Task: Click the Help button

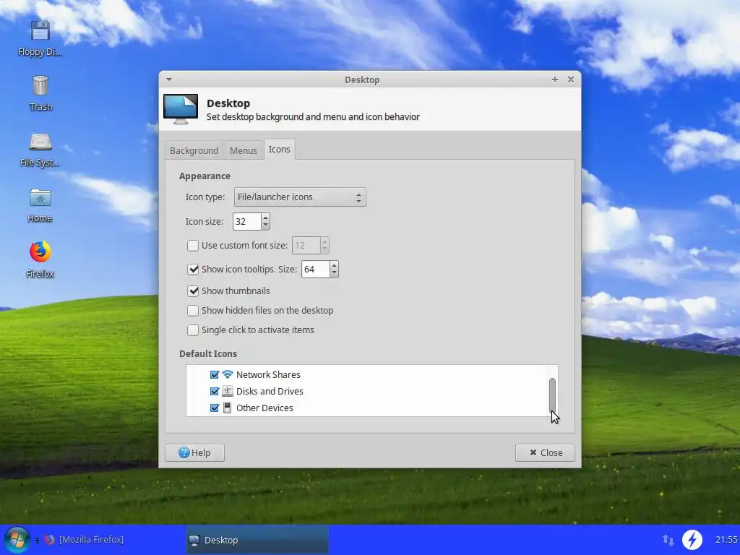Action: tap(194, 452)
